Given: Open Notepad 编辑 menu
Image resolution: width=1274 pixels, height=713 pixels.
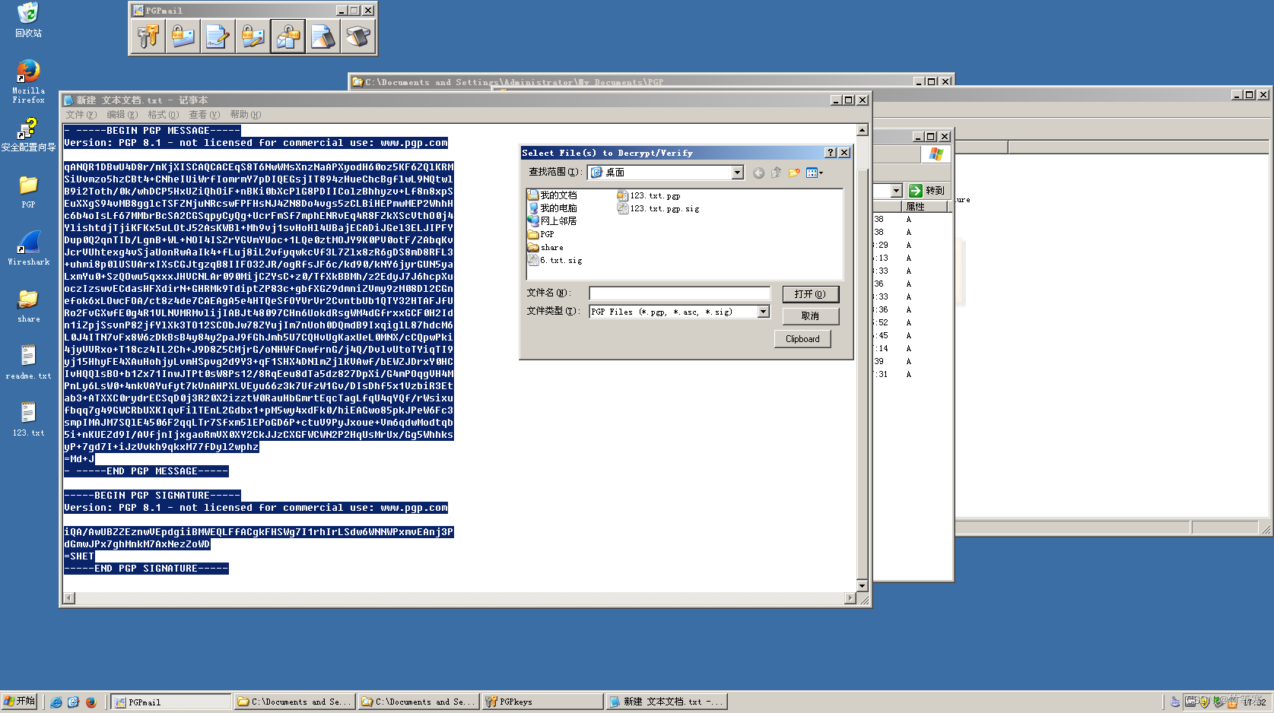Looking at the screenshot, I should pos(122,115).
